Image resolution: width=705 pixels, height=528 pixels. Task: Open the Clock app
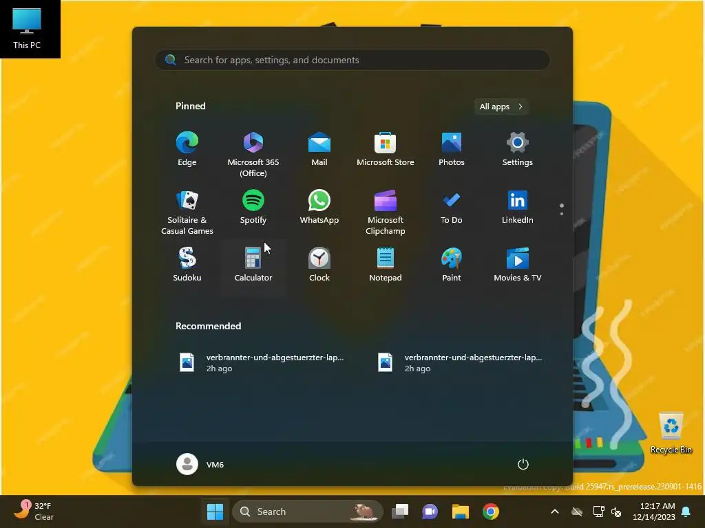tap(319, 265)
